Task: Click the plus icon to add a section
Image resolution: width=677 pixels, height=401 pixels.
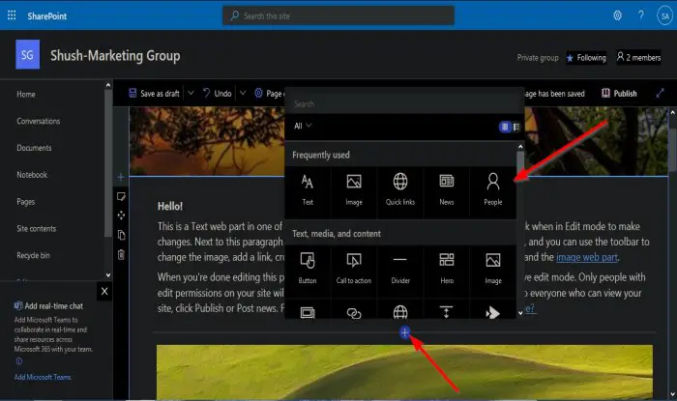Action: [121, 177]
